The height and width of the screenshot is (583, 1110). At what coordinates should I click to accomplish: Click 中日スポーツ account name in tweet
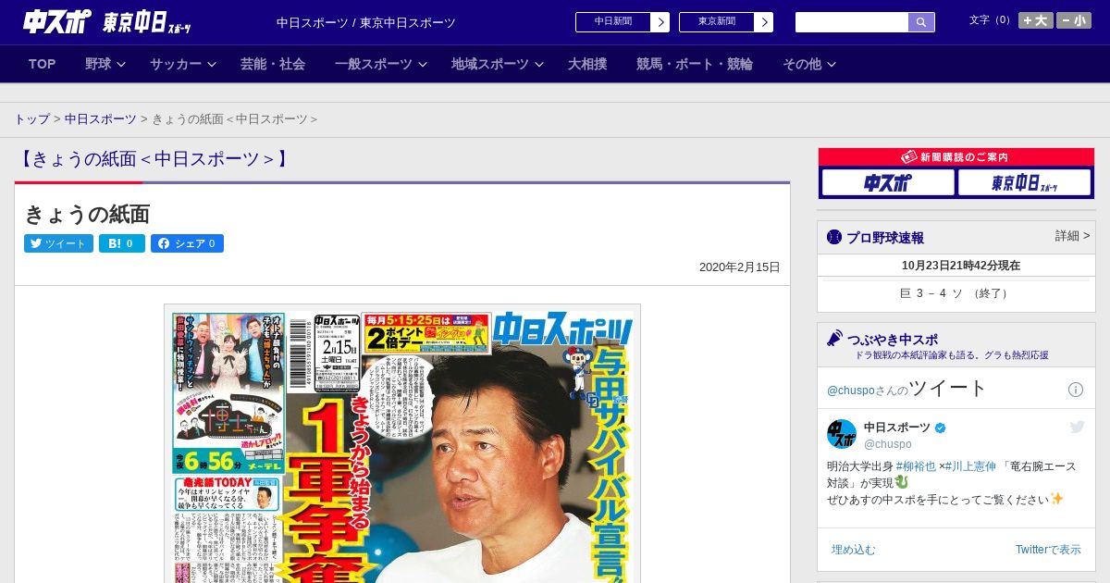[897, 427]
